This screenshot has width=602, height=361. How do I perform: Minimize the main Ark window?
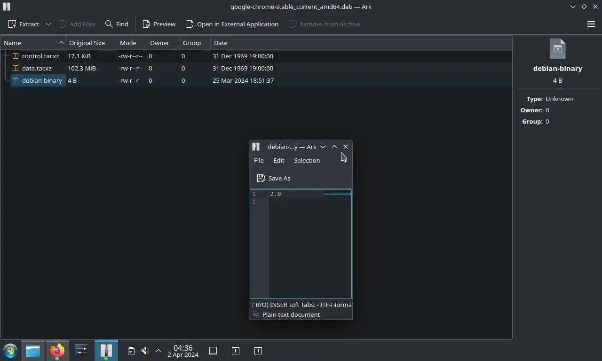(x=573, y=7)
